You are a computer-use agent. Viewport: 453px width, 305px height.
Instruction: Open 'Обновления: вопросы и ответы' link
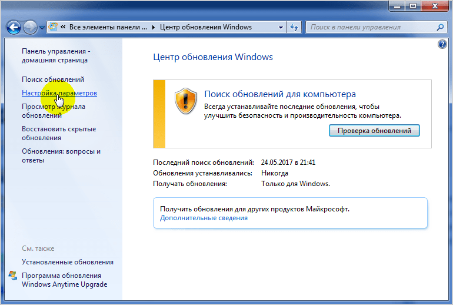[x=61, y=155]
